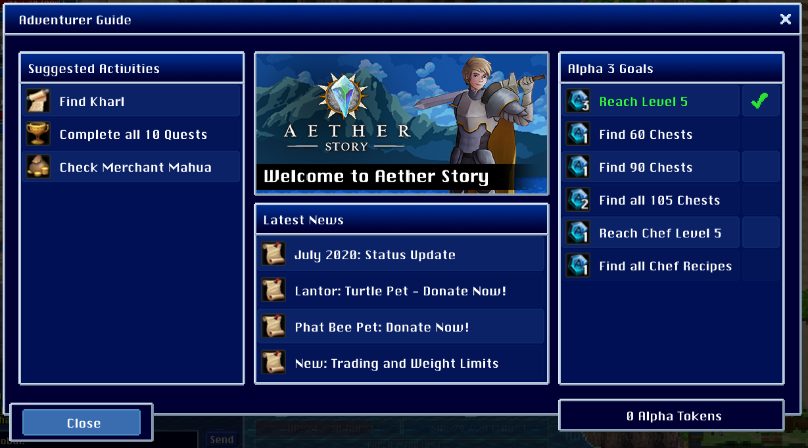The width and height of the screenshot is (808, 448).
Task: Click the scroll icon beside Find Kharl
Action: [x=38, y=101]
